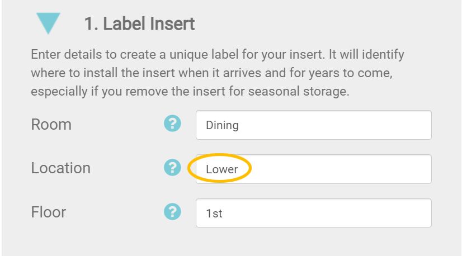
Task: Click the insert label description paragraph
Action: 218,73
